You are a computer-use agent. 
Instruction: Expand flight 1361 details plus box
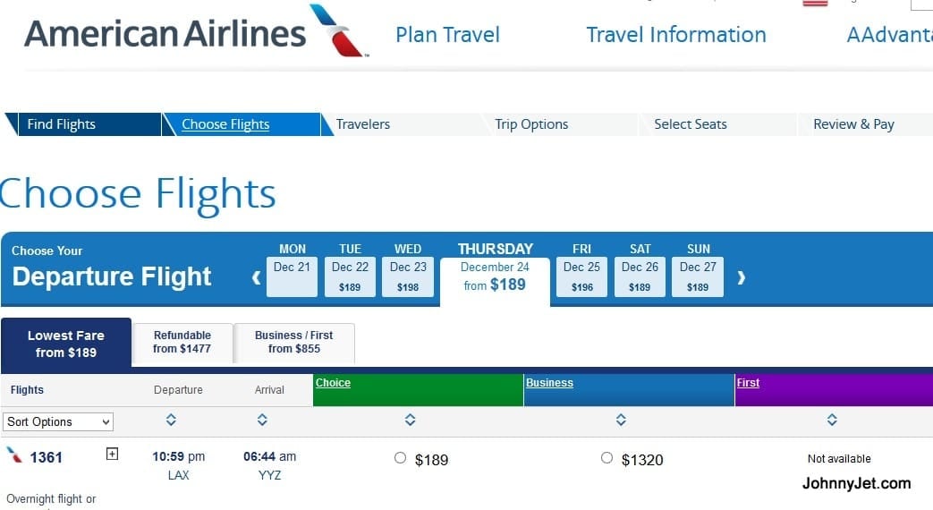pos(112,454)
